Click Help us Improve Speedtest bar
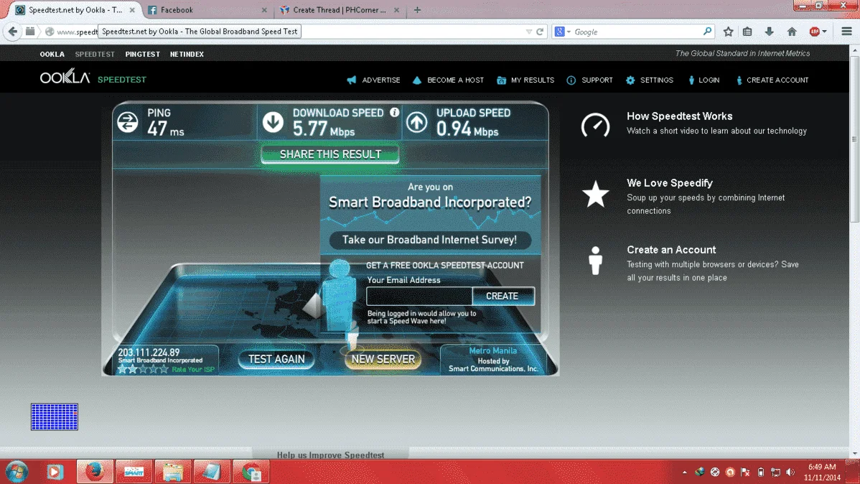This screenshot has width=860, height=484. (x=331, y=454)
